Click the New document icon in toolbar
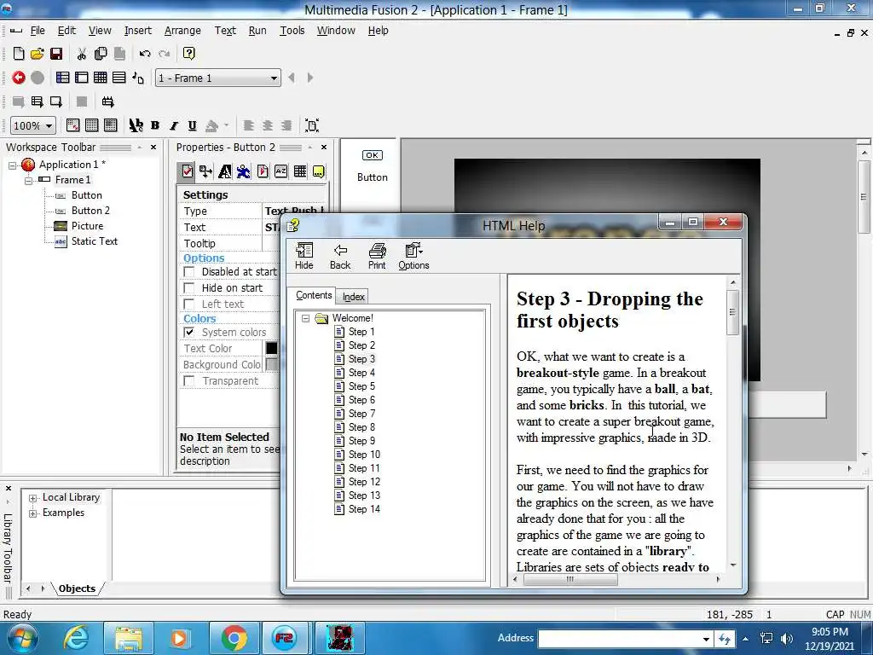This screenshot has height=655, width=873. pos(19,54)
